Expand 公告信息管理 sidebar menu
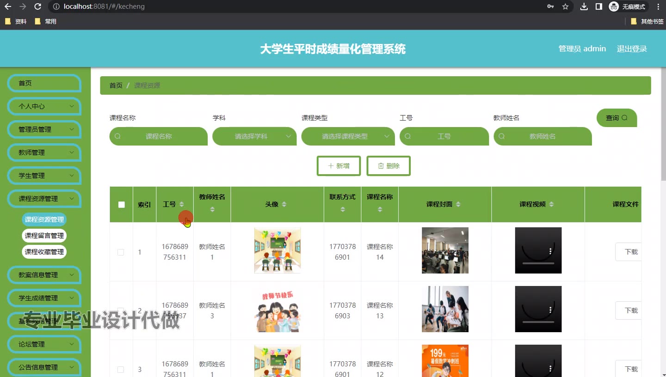The width and height of the screenshot is (666, 377). (x=44, y=367)
